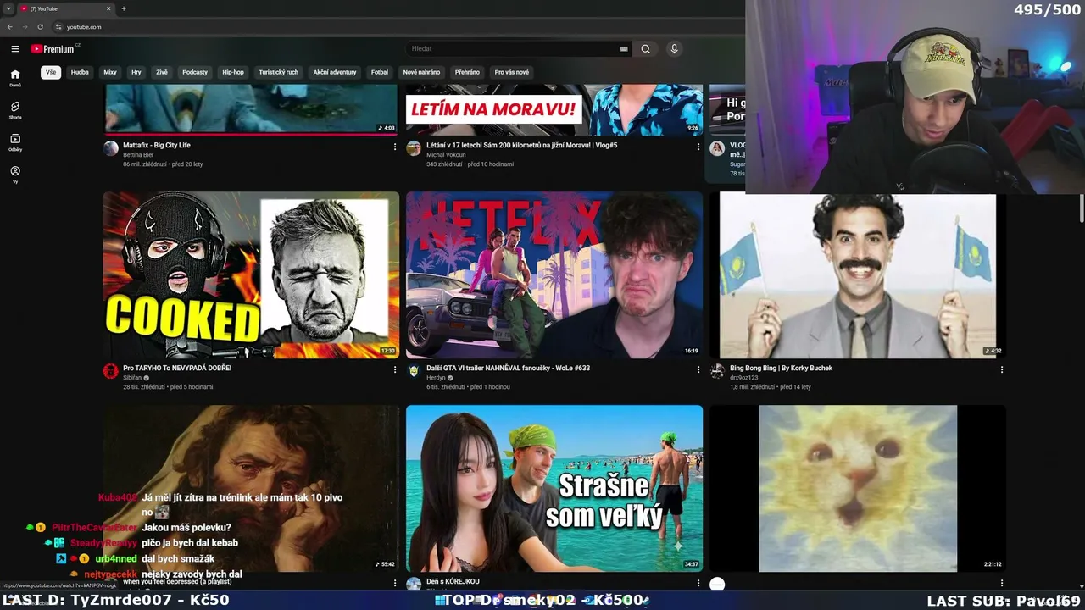Viewport: 1085px width, 610px height.
Task: Select the Přehráno filter chip
Action: 467,72
